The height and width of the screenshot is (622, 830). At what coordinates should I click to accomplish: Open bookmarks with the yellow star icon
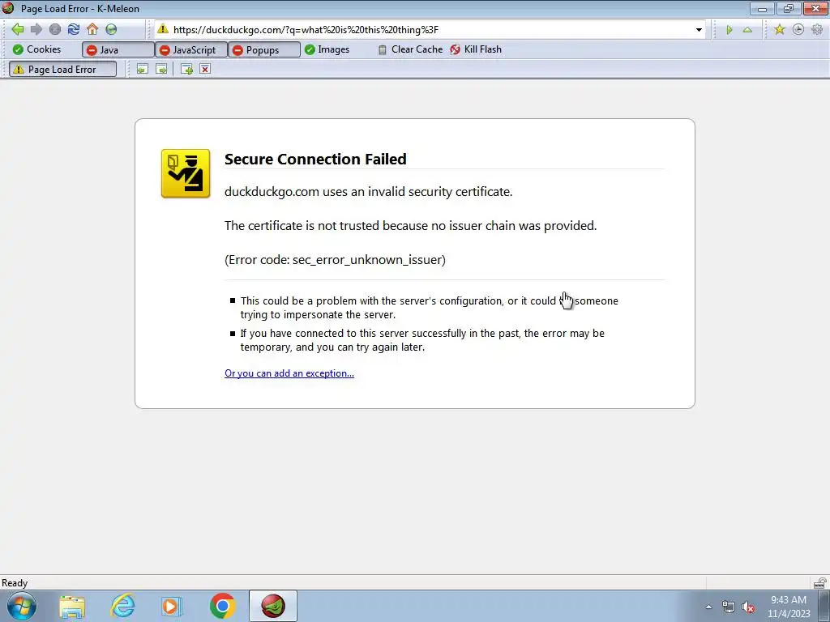click(779, 30)
